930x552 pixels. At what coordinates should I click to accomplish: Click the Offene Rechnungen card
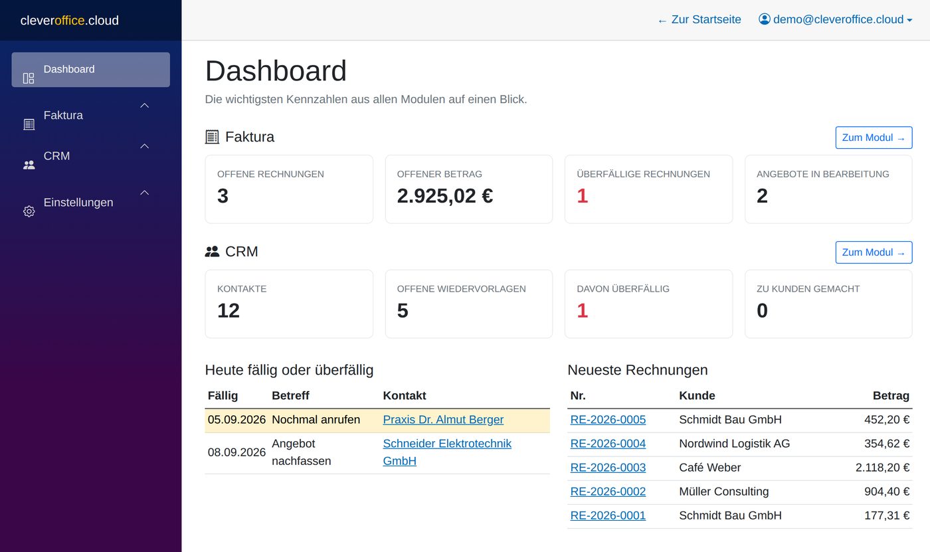(x=289, y=189)
